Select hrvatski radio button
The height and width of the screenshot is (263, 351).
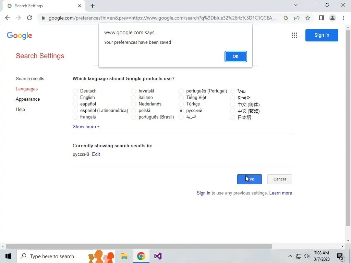pos(133,91)
